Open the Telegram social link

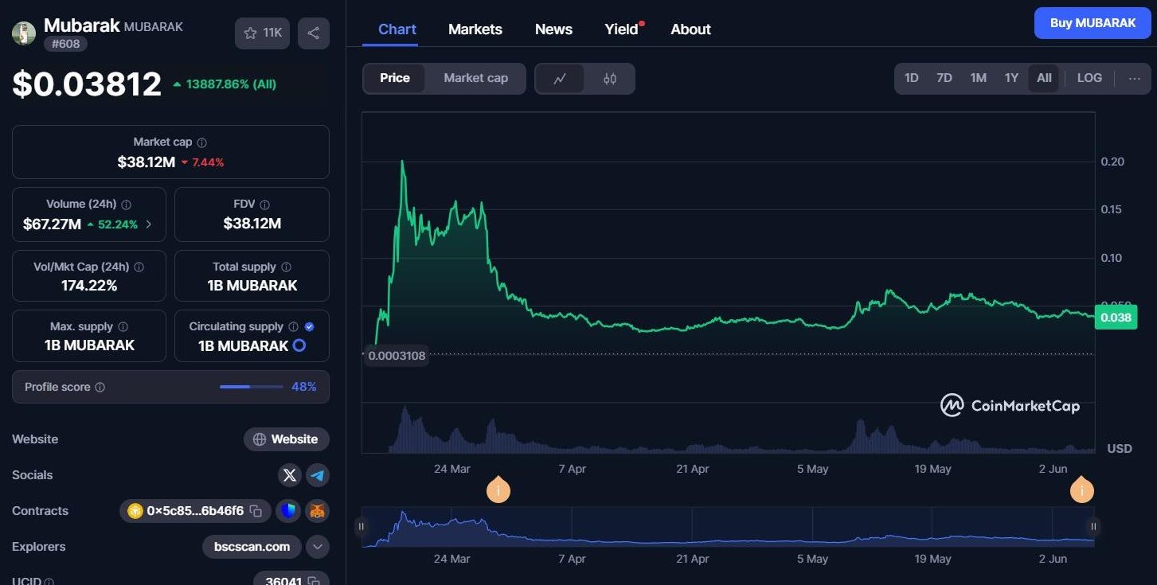click(318, 475)
